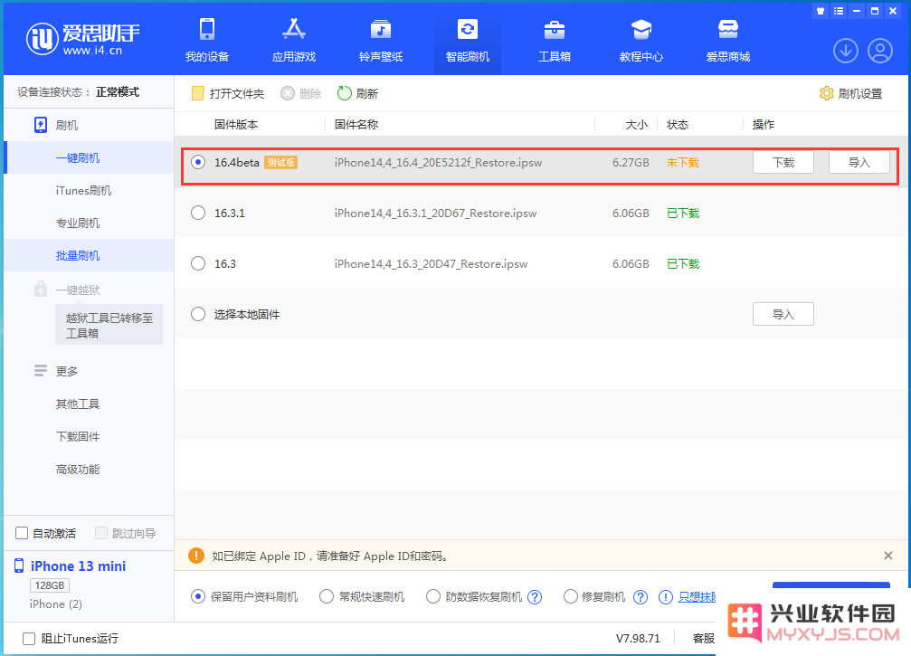Click the 测试版 beta badge
This screenshot has width=911, height=656.
point(280,162)
